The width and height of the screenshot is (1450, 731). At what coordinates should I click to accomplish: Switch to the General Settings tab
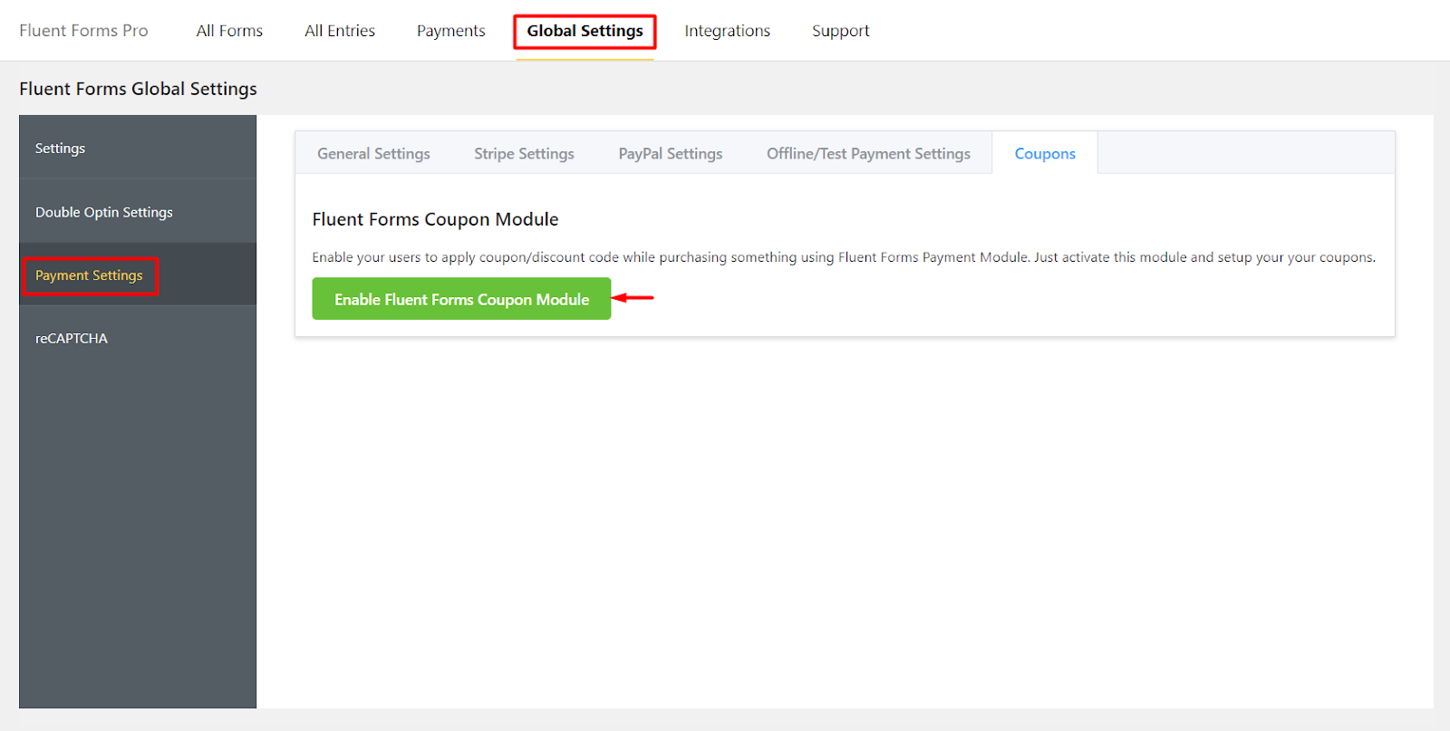pyautogui.click(x=373, y=153)
